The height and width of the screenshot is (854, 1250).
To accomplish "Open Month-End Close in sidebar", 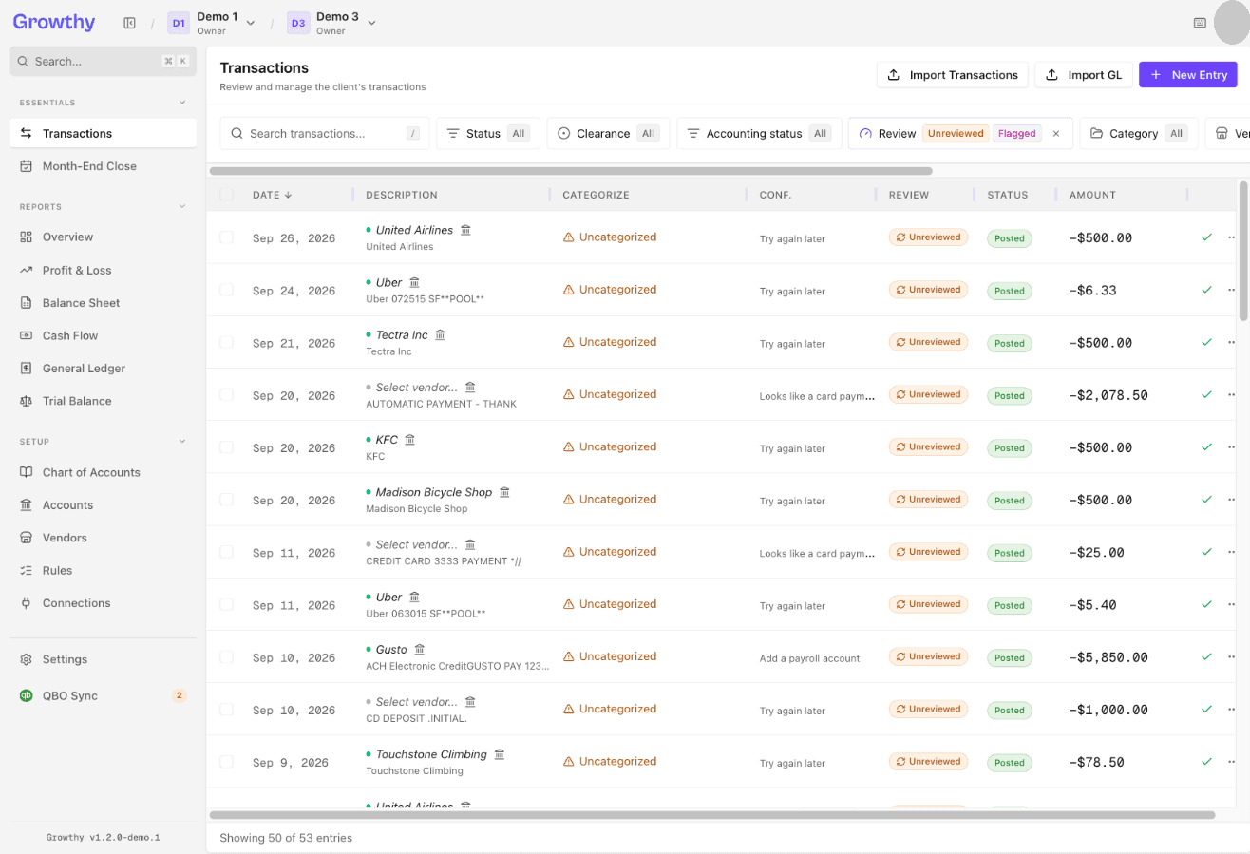I will (104, 166).
